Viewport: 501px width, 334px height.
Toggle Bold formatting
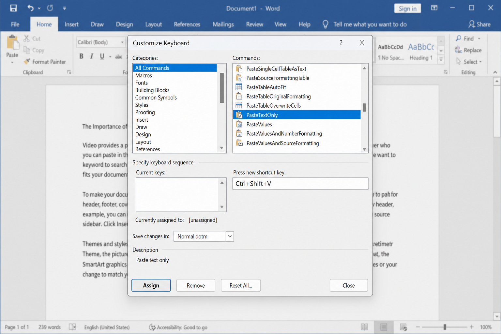tap(81, 56)
